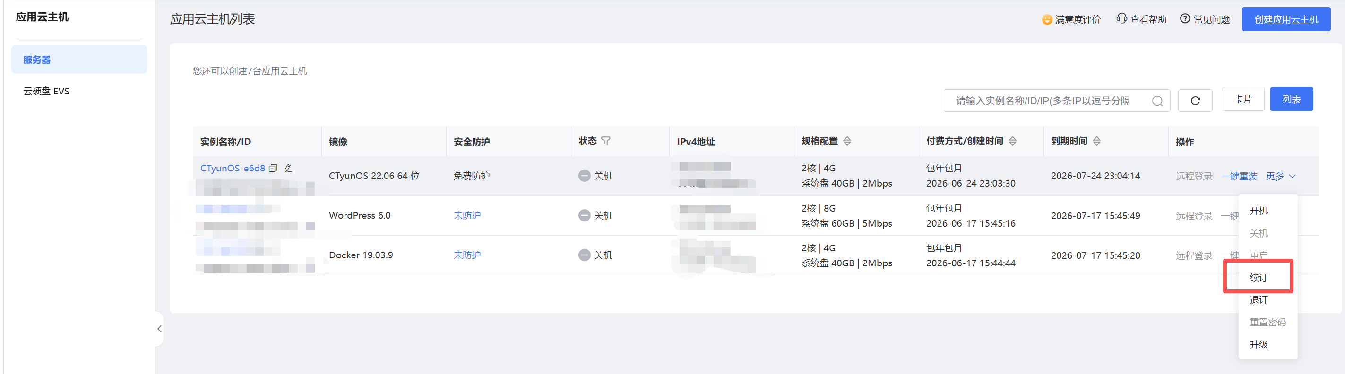
Task: Click the search magnifier icon
Action: 1157,101
